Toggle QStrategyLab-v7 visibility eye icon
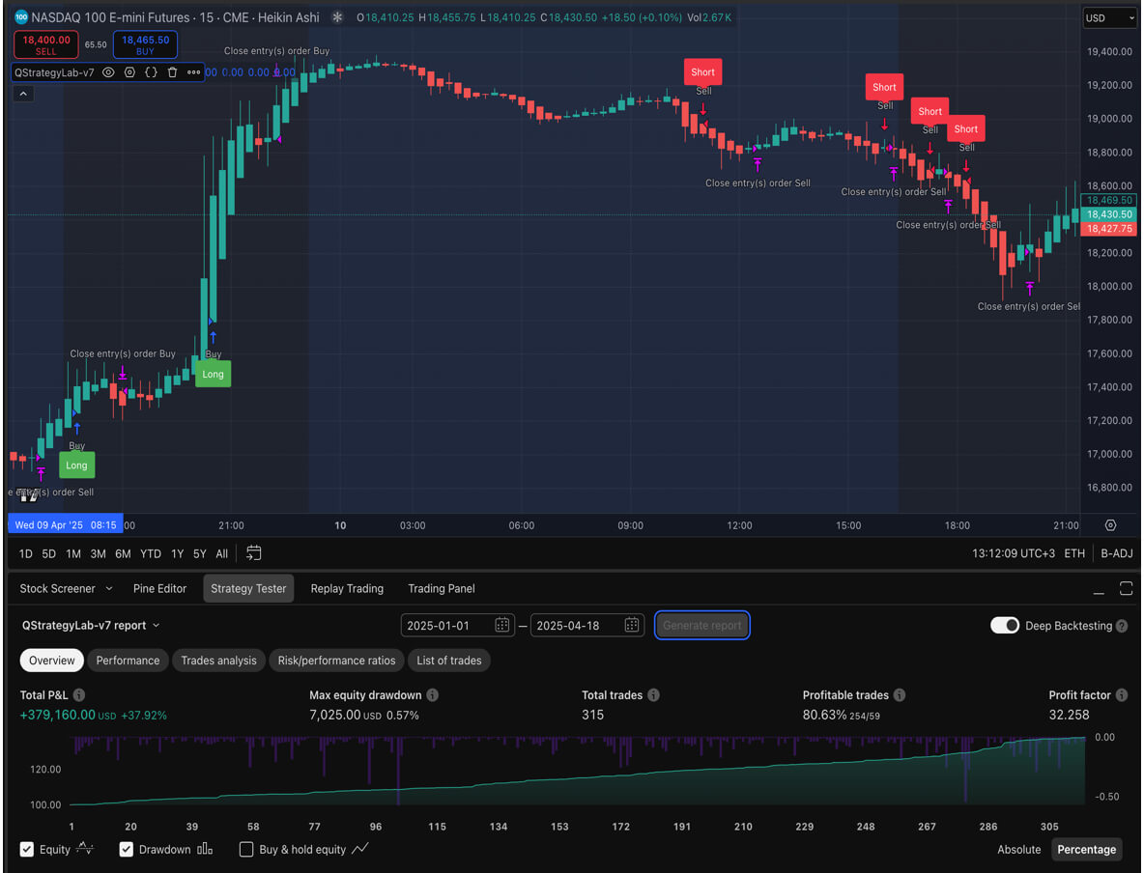Image resolution: width=1144 pixels, height=873 pixels. tap(108, 72)
